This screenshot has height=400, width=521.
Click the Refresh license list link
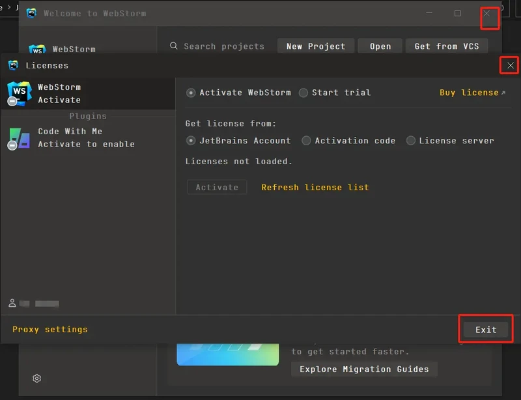point(315,188)
